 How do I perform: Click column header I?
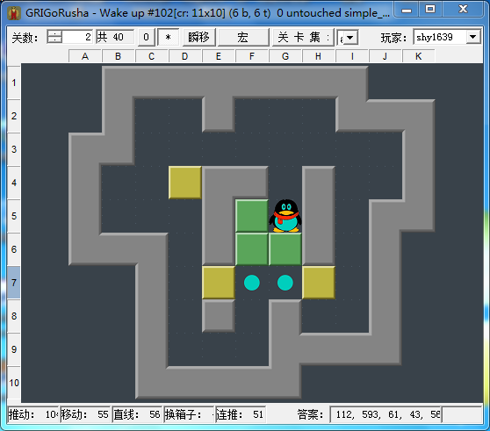click(x=352, y=56)
